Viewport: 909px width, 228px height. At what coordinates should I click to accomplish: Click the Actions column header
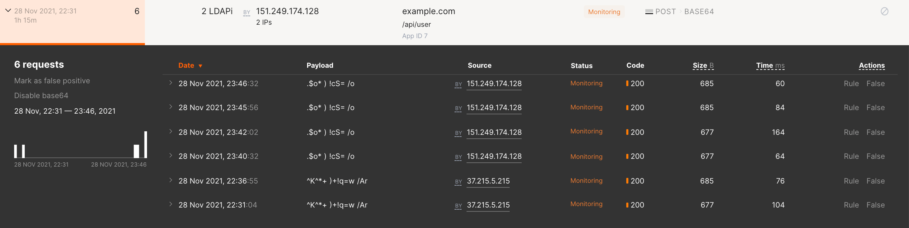872,65
